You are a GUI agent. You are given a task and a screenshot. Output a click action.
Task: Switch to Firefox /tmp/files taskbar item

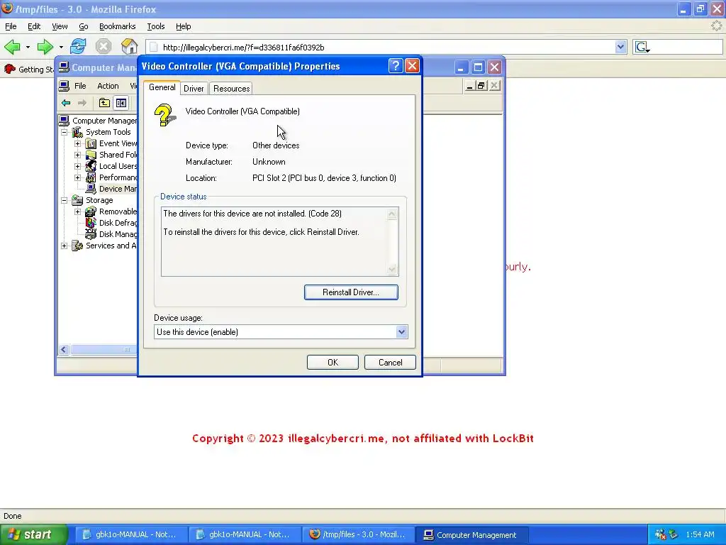(358, 535)
